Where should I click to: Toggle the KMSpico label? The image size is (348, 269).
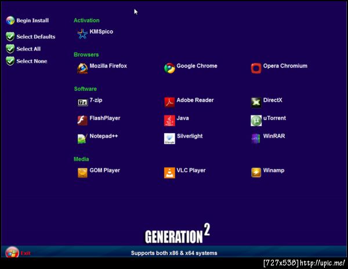click(x=101, y=31)
